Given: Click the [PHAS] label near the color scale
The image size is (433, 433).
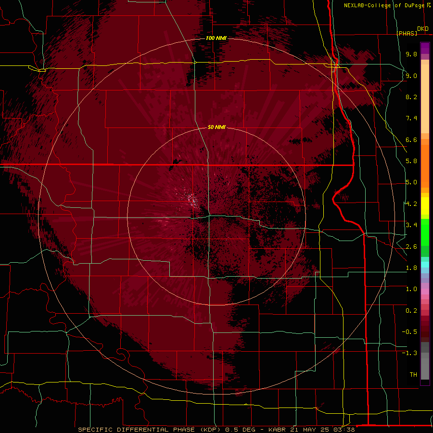Looking at the screenshot, I should point(407,33).
